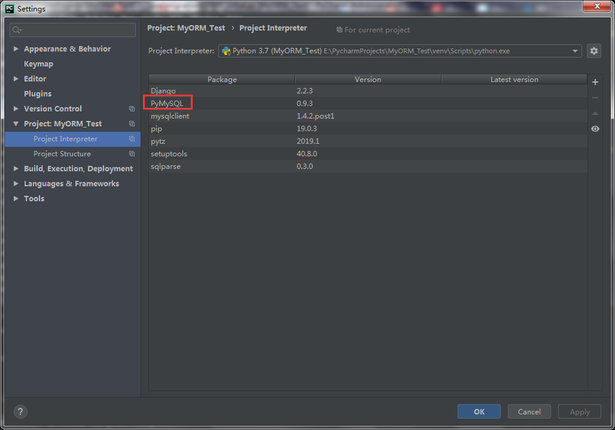This screenshot has height=430, width=615.
Task: Click the project-level icon beside Project Structure
Action: pyautogui.click(x=132, y=153)
